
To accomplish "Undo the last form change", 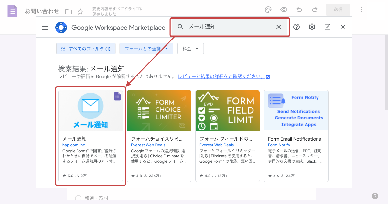I will pyautogui.click(x=299, y=10).
